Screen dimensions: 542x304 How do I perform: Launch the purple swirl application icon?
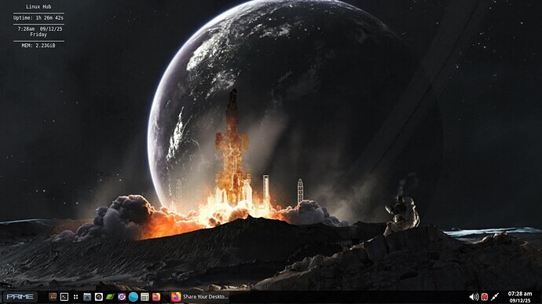(122, 297)
